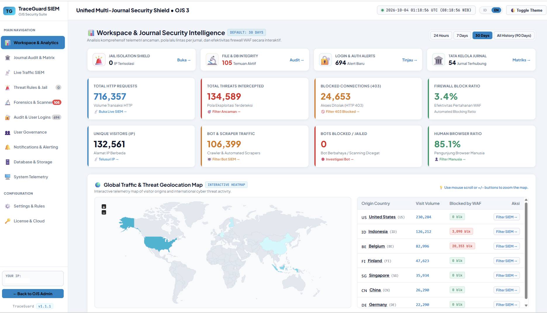Screen dimensions: 547x313
Task: Click the License & Cloud key icon
Action: pyautogui.click(x=8, y=221)
